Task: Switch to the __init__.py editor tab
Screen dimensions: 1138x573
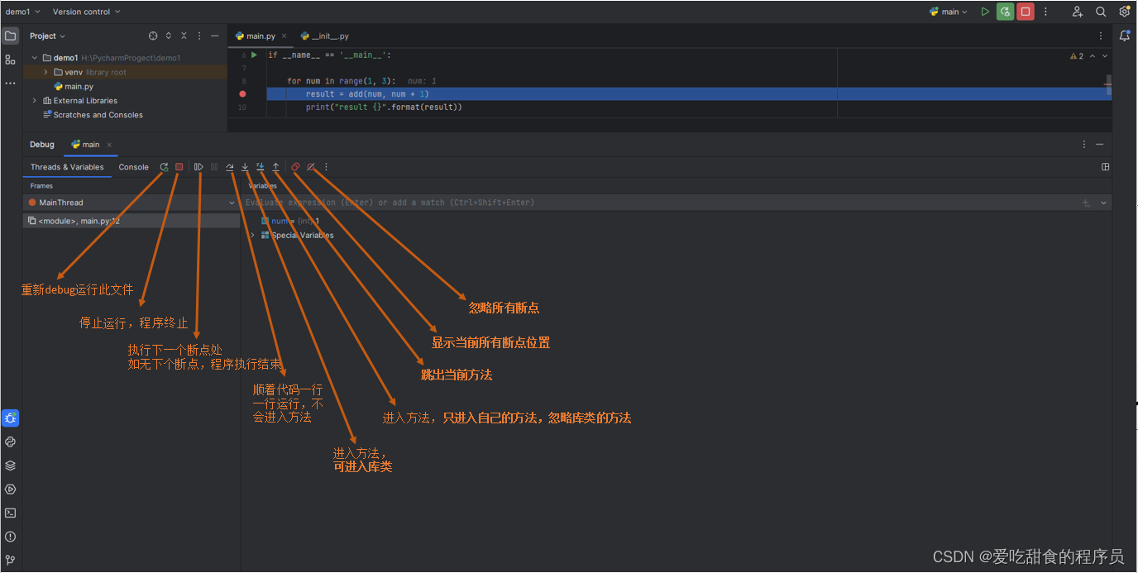Action: click(324, 36)
